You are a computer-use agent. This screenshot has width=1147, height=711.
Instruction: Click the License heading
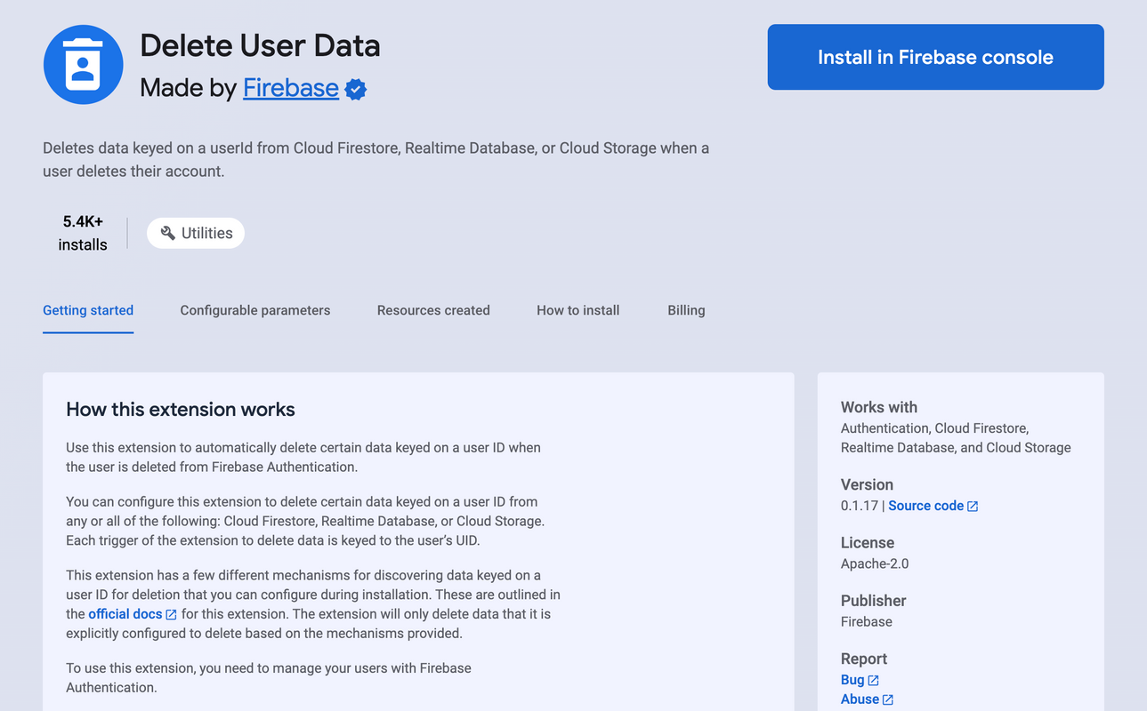pos(868,542)
